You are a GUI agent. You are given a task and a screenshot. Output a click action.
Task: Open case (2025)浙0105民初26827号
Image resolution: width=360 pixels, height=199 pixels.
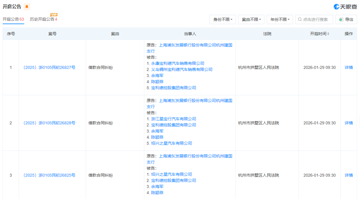point(49,67)
